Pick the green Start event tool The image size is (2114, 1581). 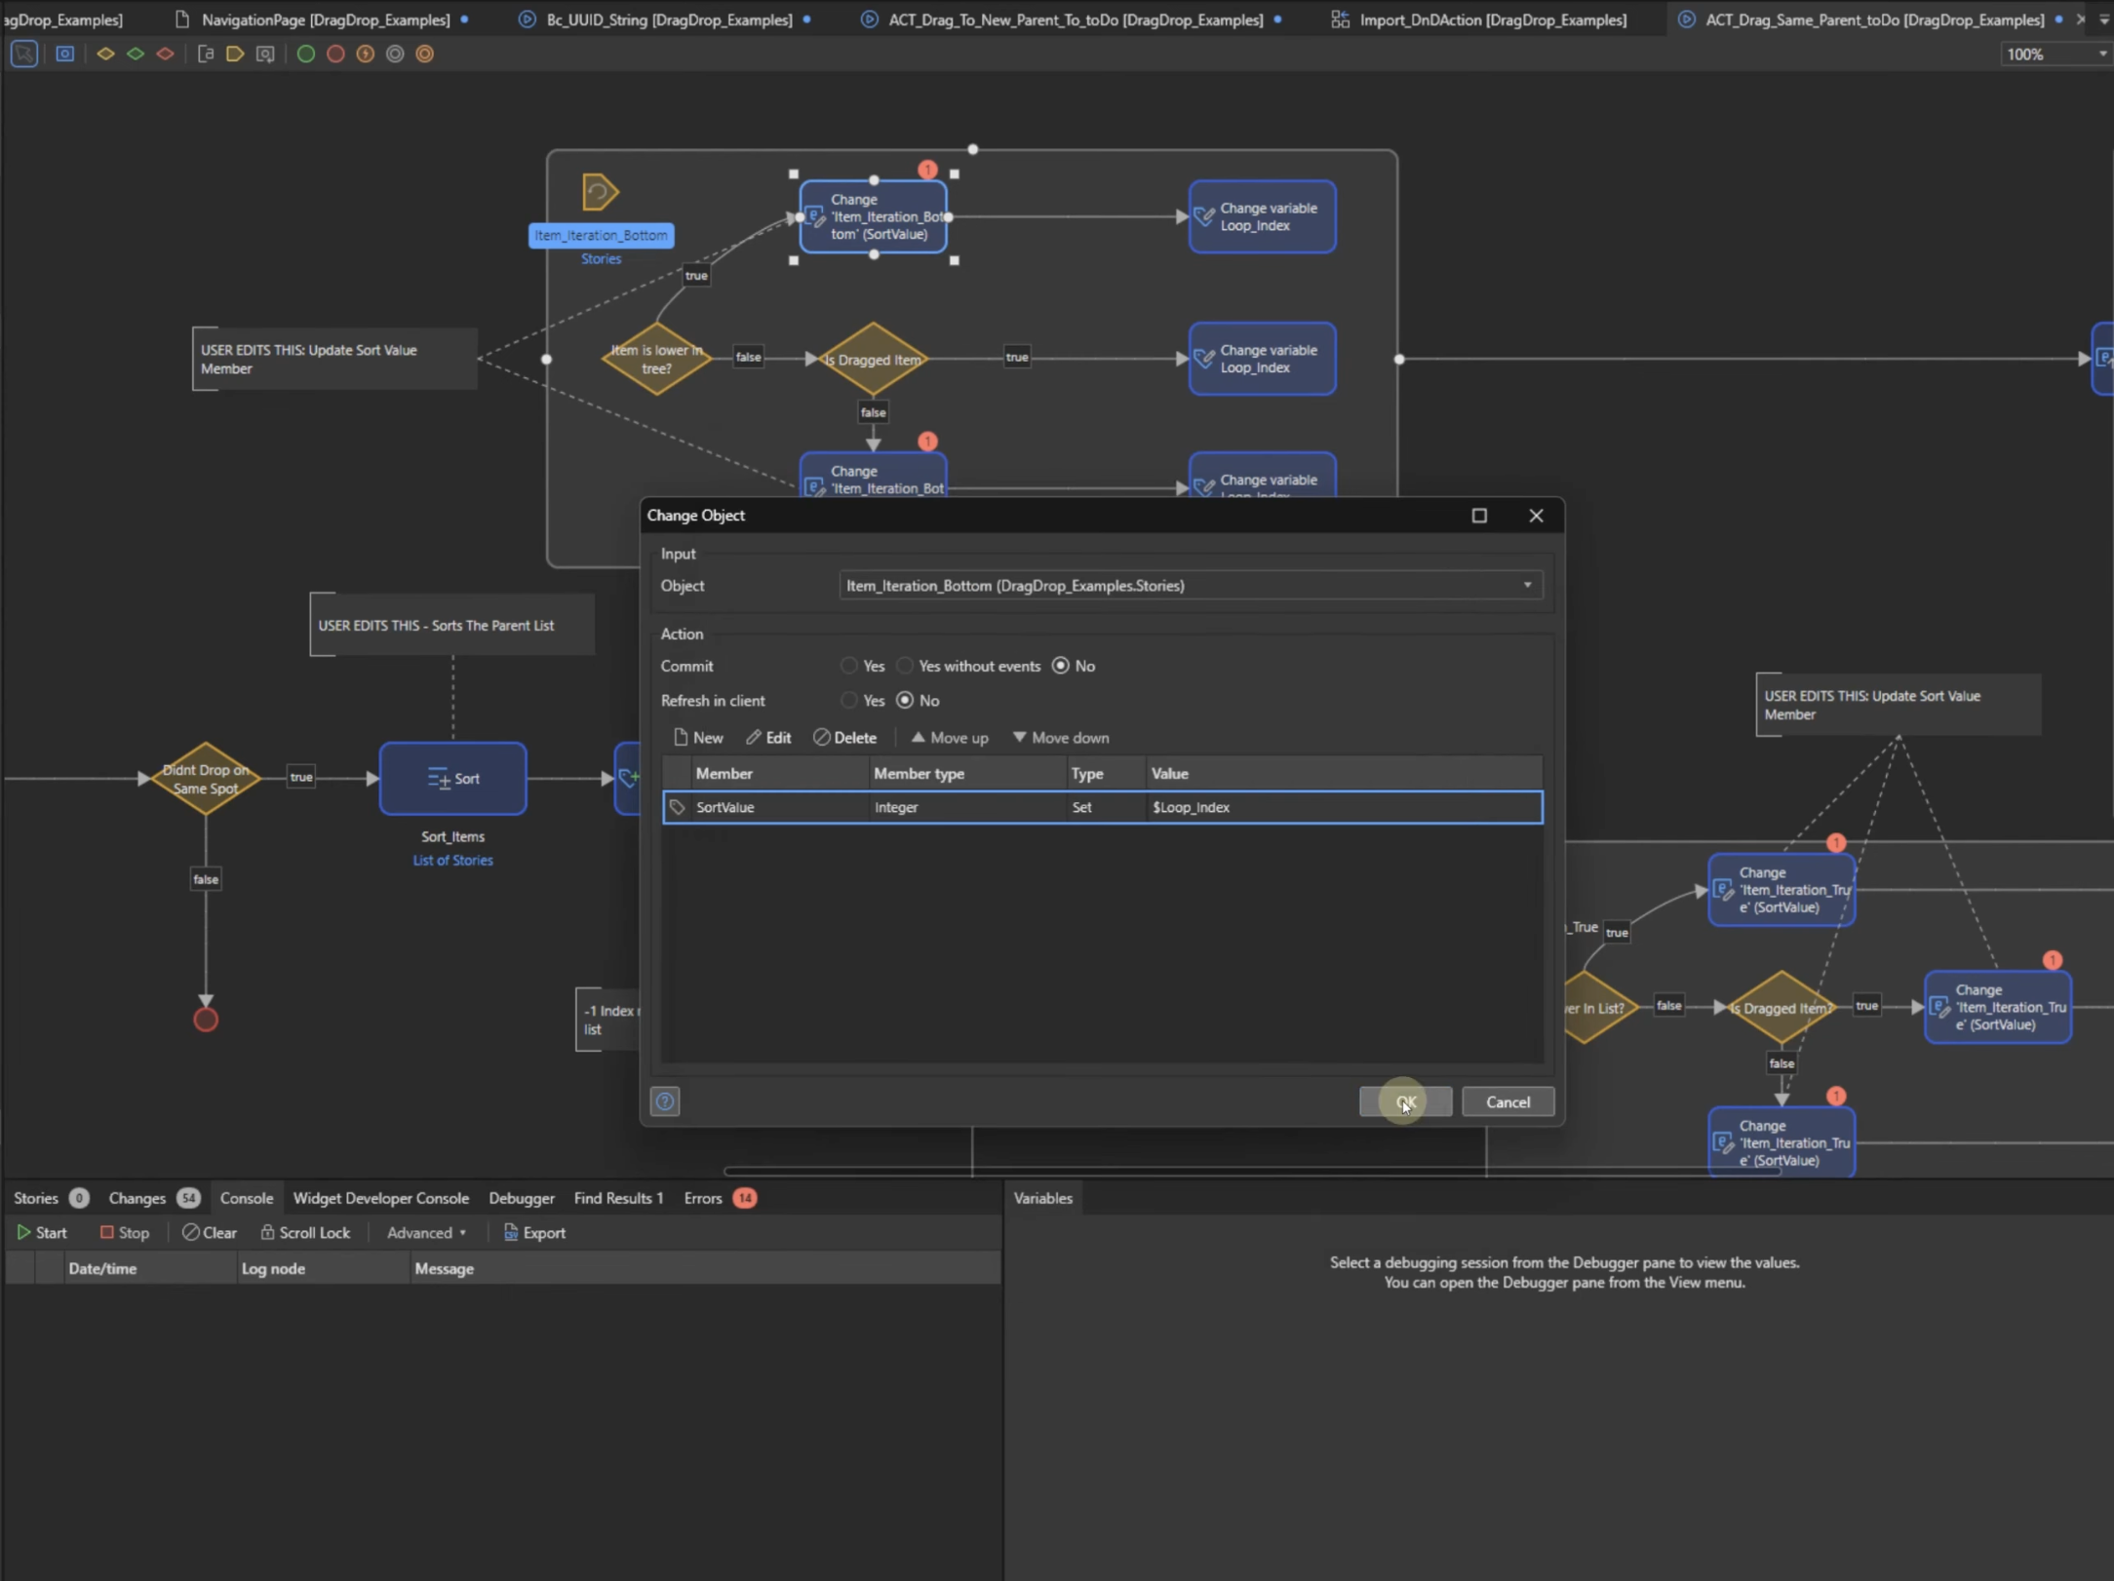tap(305, 54)
